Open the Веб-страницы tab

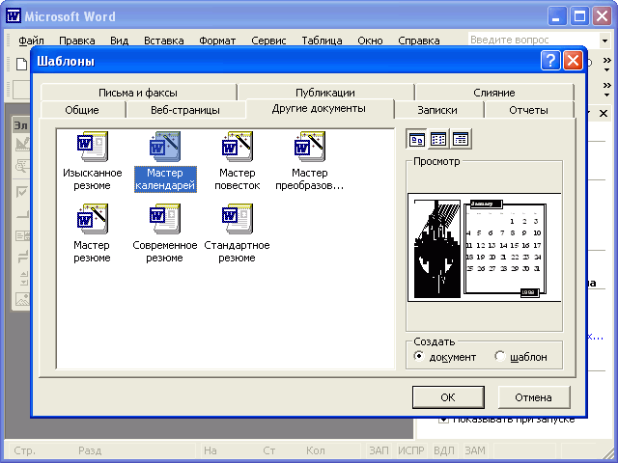[185, 110]
